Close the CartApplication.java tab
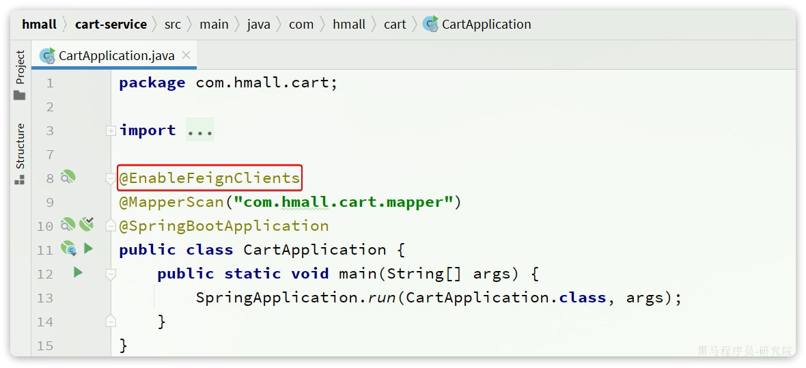The height and width of the screenshot is (368, 806). point(186,55)
